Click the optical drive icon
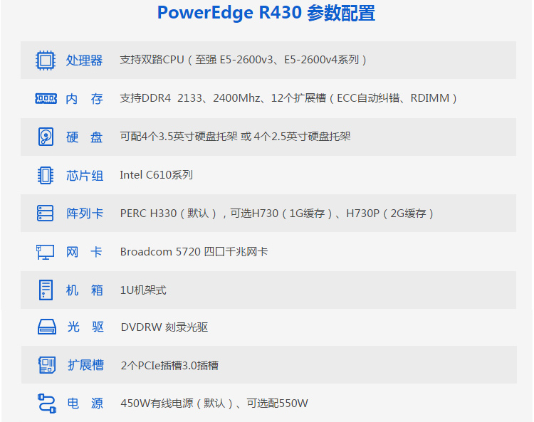534x422 pixels. pos(46,327)
